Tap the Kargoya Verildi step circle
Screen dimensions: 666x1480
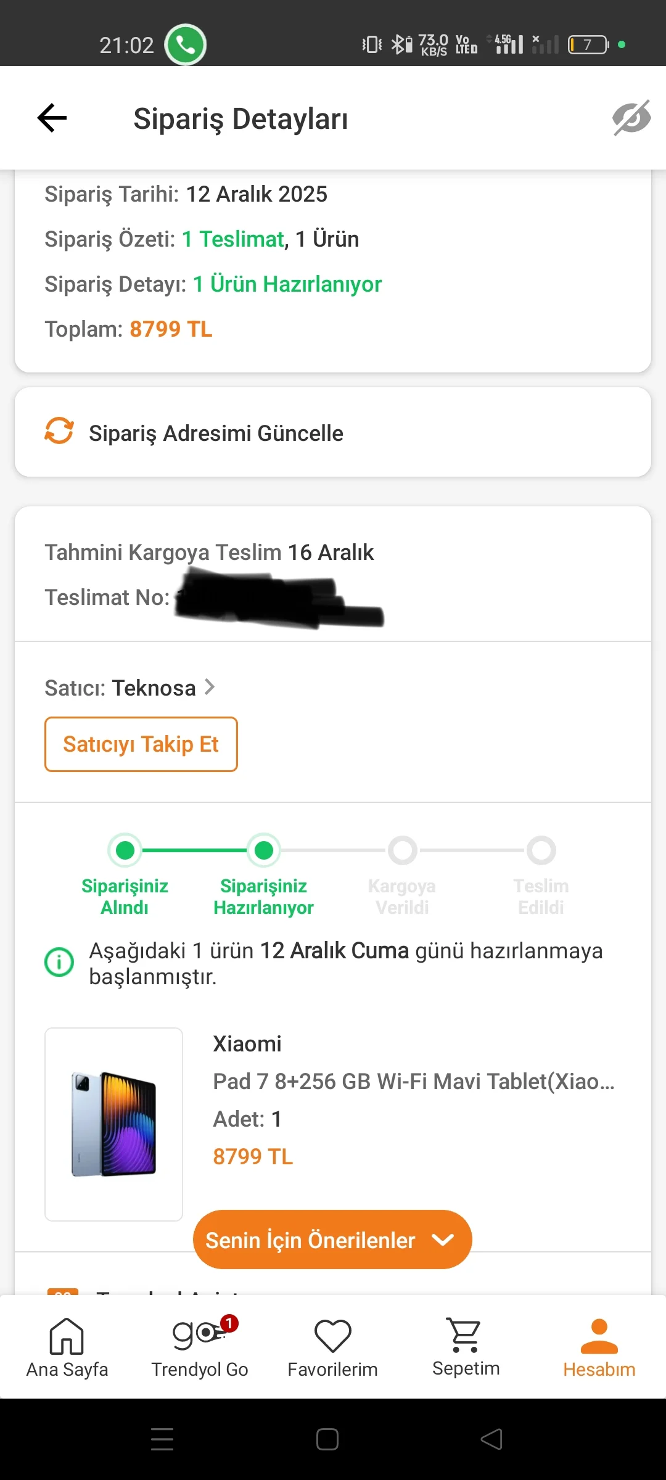pyautogui.click(x=403, y=850)
